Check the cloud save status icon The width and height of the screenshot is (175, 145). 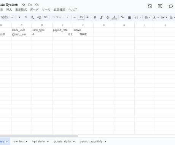(x=37, y=5)
